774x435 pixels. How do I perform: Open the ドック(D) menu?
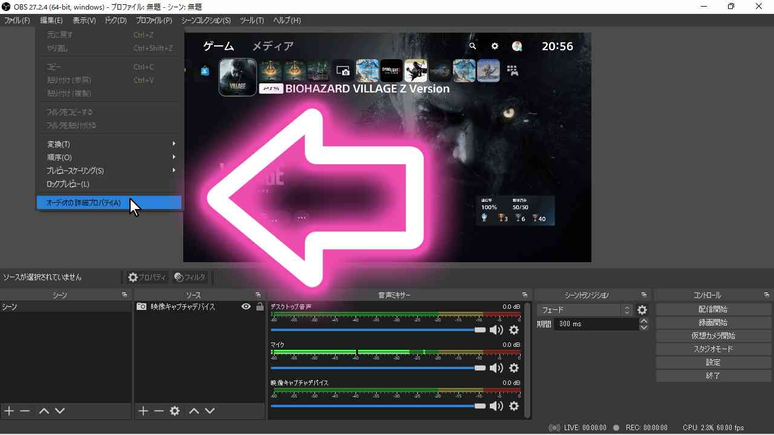pyautogui.click(x=115, y=21)
